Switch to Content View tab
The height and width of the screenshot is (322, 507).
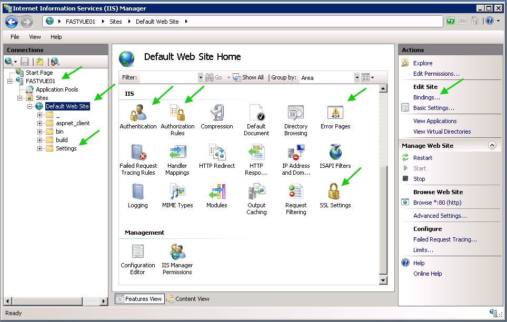(x=188, y=299)
